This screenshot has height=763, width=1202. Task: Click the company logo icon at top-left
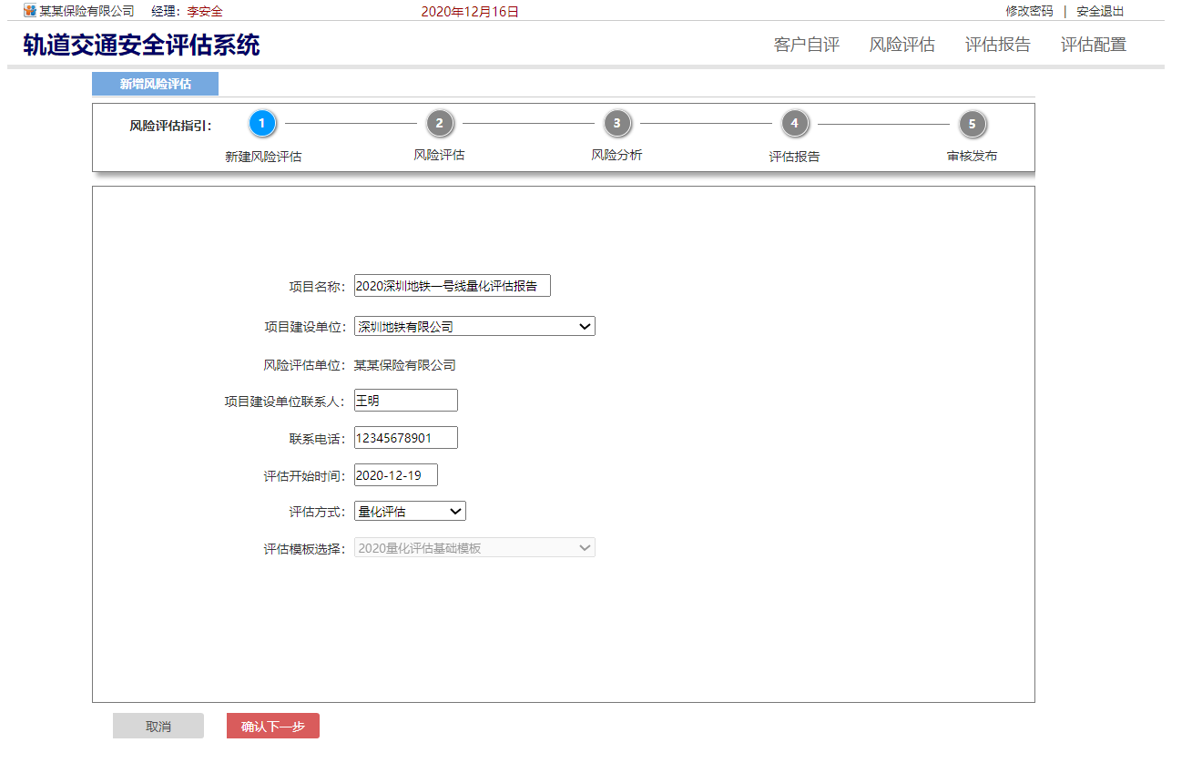[x=30, y=11]
